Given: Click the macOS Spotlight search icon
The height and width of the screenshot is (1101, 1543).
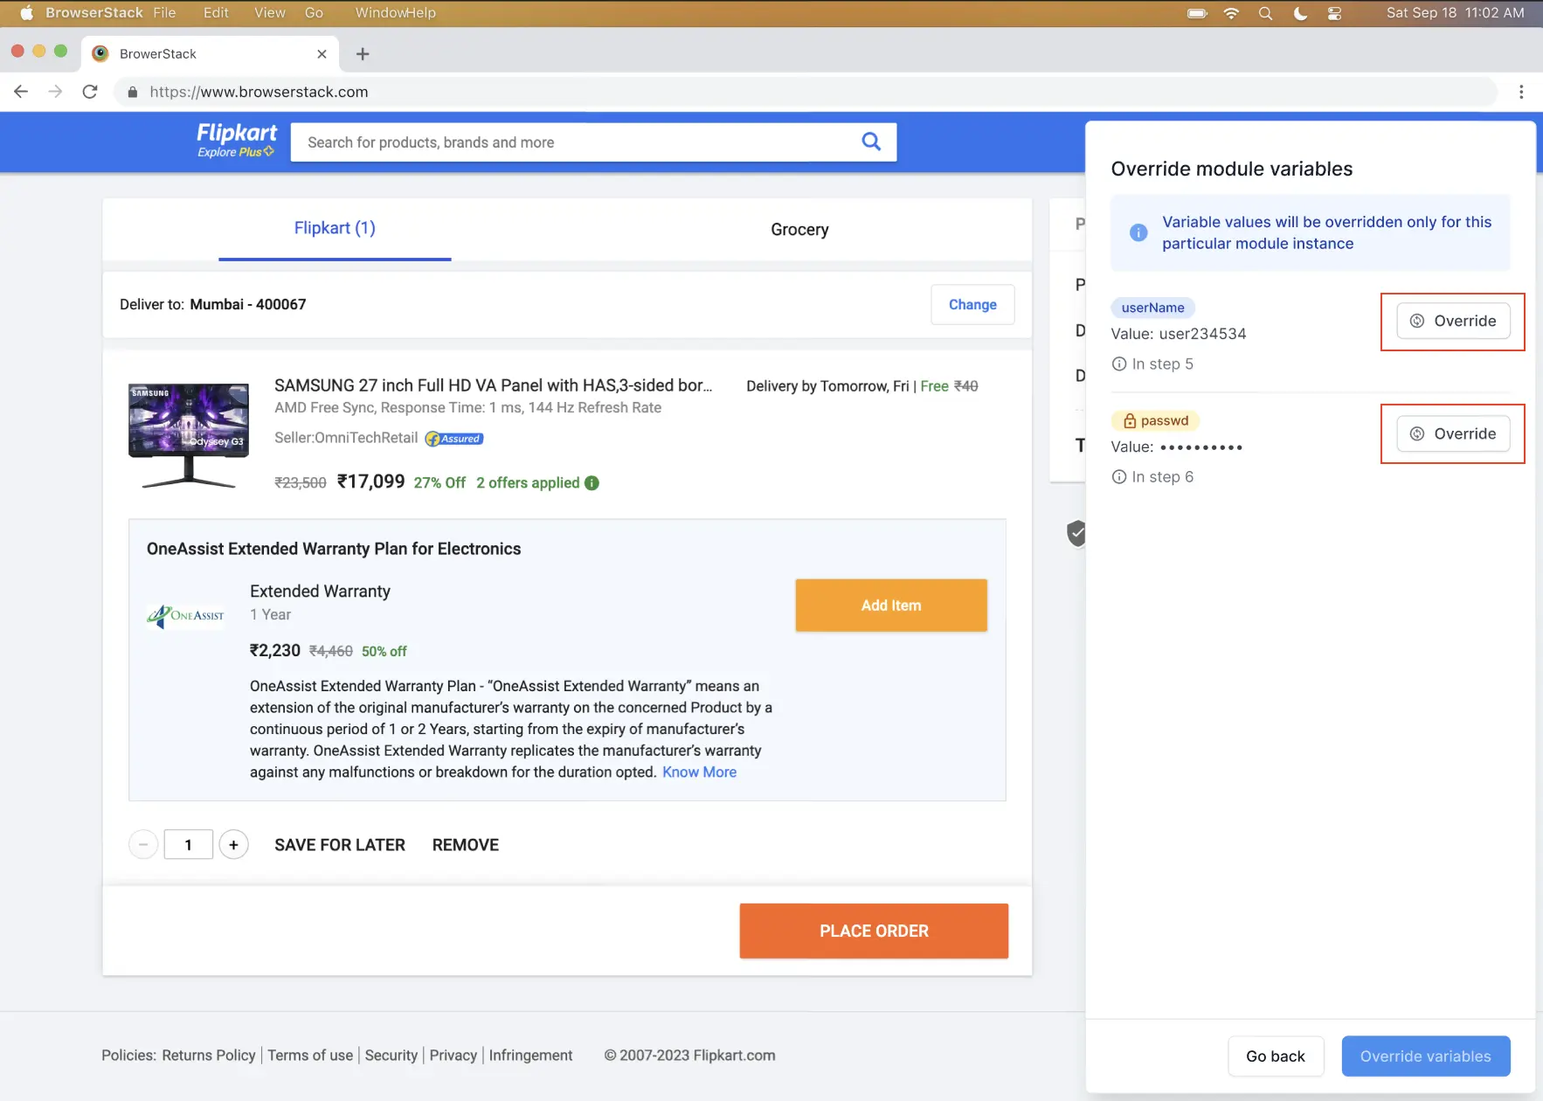Looking at the screenshot, I should (x=1264, y=13).
